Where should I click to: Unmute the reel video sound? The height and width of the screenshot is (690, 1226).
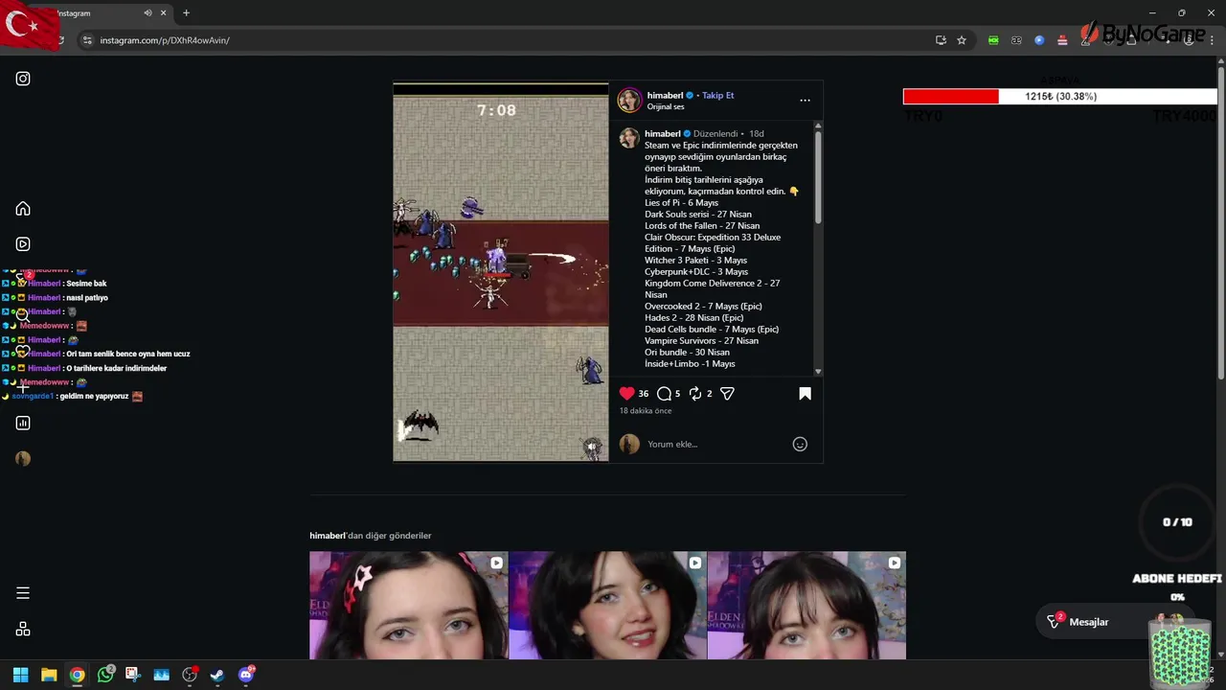point(592,447)
